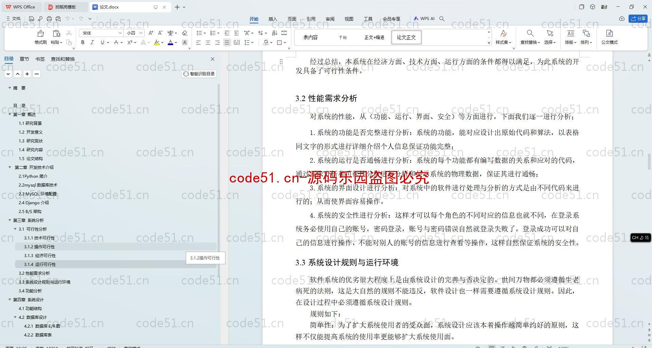Click the Print icon in quick access toolbar

[x=49, y=19]
